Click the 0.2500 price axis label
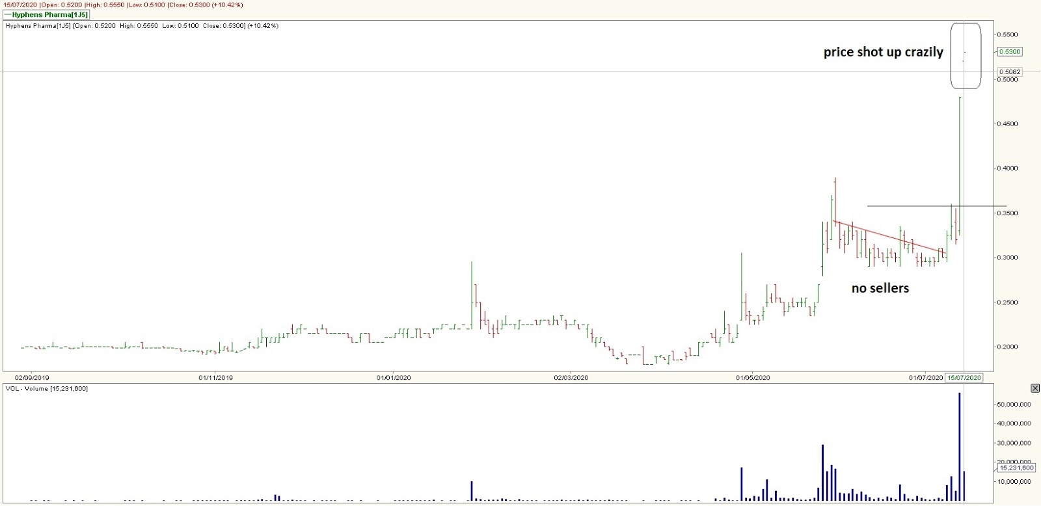 click(1008, 302)
